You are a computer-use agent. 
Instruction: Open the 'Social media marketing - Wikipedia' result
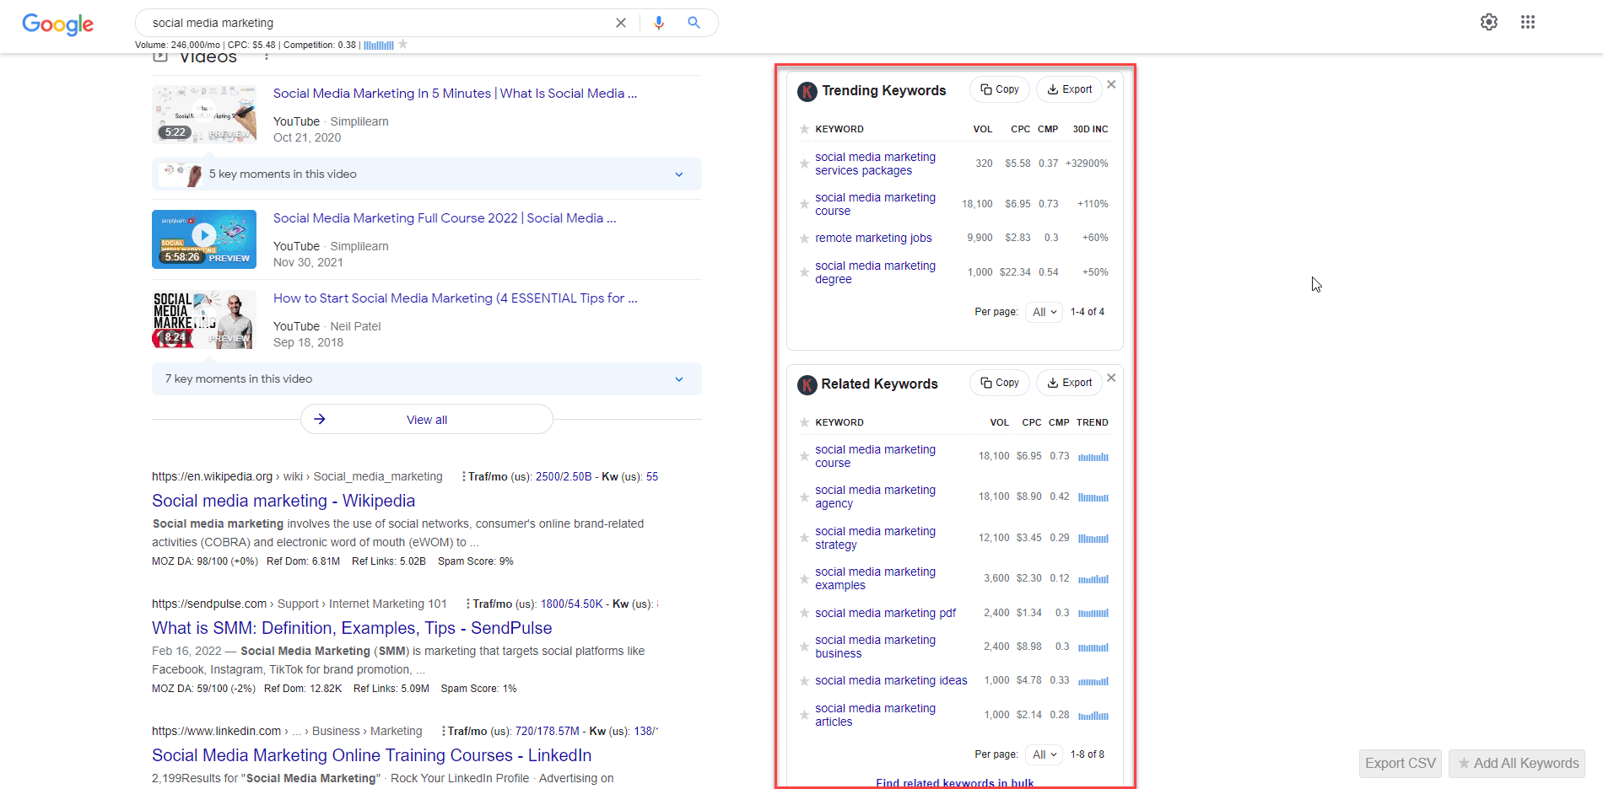coord(283,500)
